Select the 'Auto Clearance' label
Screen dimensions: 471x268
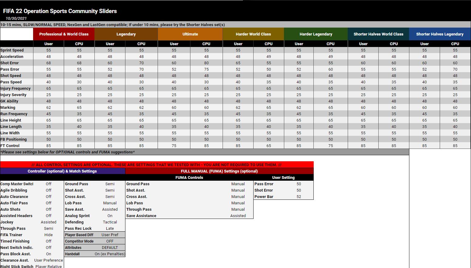(14, 197)
